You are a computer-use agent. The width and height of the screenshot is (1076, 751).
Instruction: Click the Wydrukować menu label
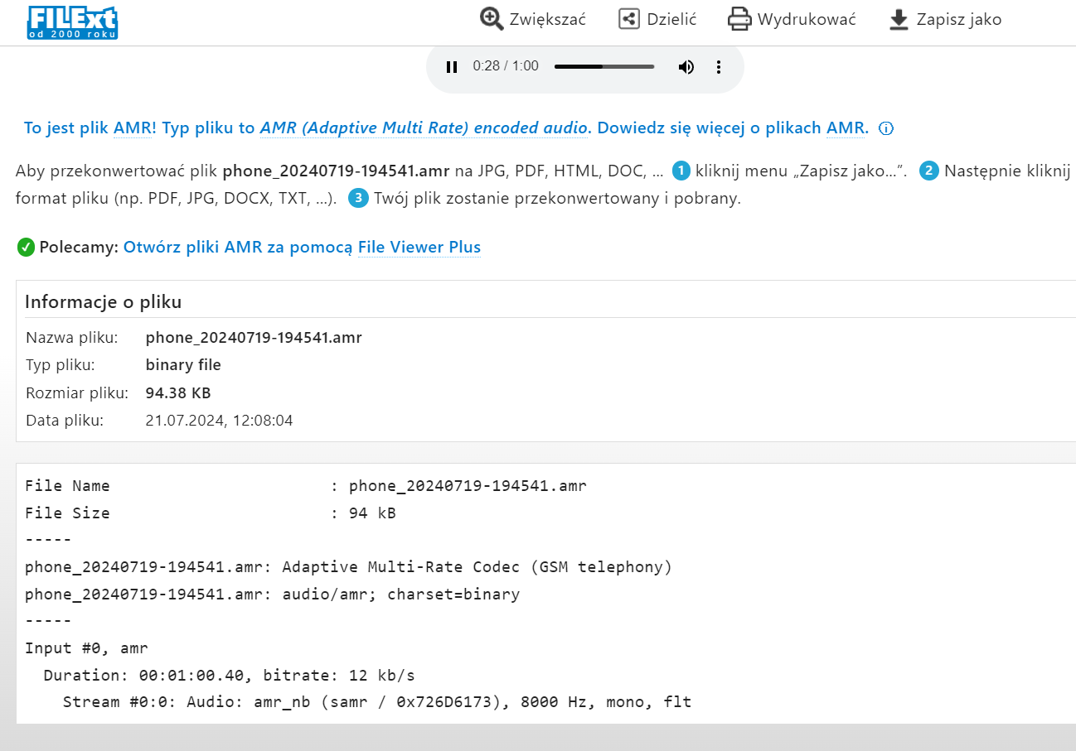pos(806,19)
